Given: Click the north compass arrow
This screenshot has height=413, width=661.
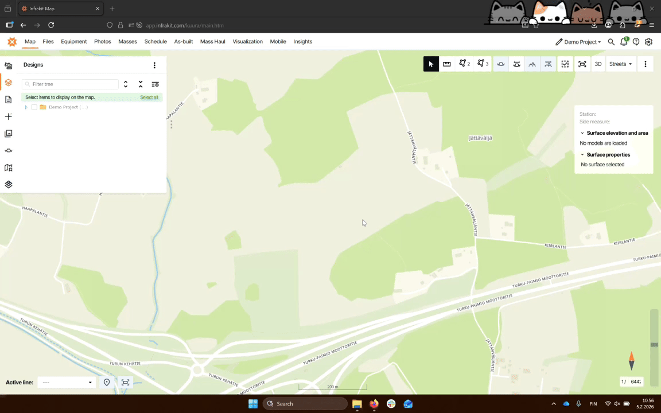Looking at the screenshot, I should (x=632, y=361).
